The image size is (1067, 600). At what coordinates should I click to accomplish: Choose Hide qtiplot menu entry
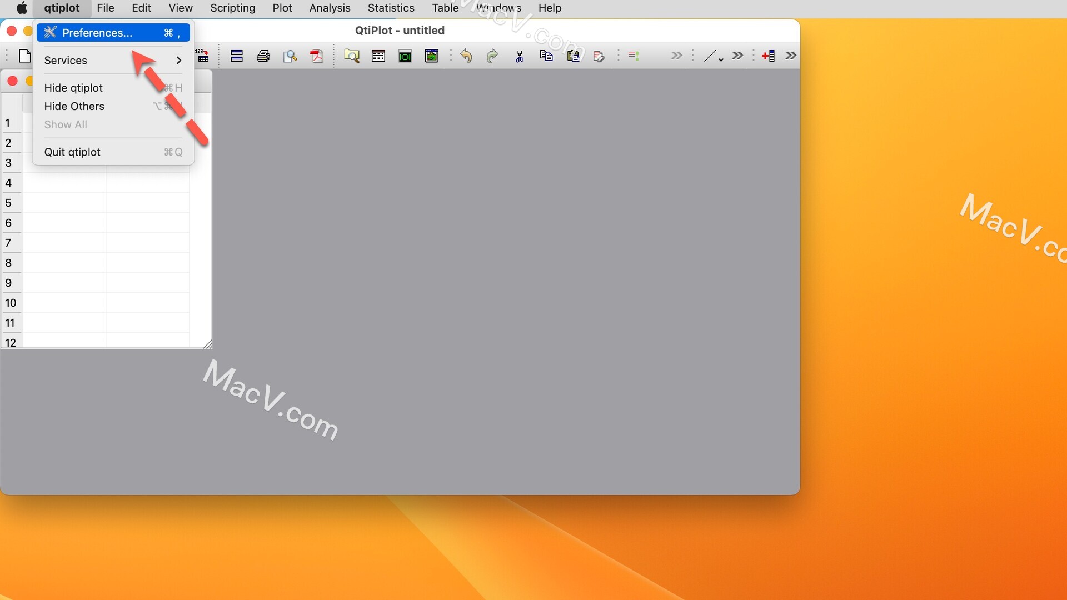pyautogui.click(x=113, y=88)
